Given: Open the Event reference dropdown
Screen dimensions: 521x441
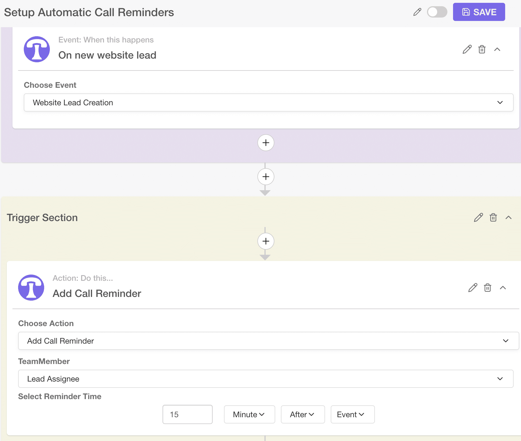Looking at the screenshot, I should click(x=353, y=414).
